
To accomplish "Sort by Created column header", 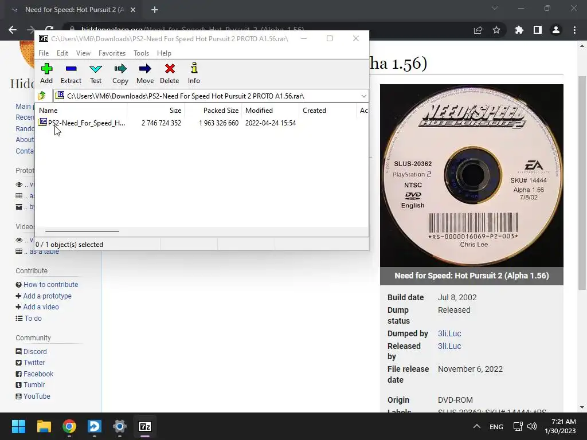I will (327, 111).
